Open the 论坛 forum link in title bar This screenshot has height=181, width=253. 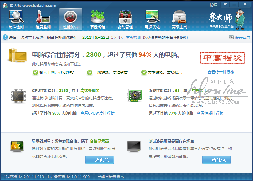(214, 5)
